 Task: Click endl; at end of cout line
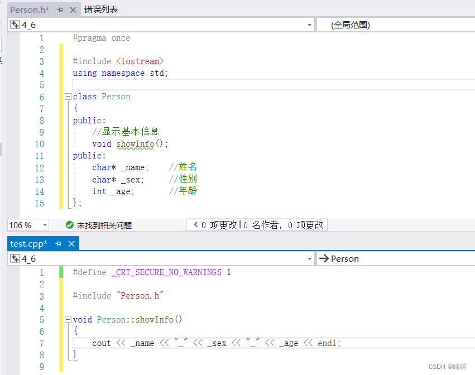(x=329, y=343)
